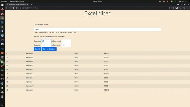190x107 pixels.
Task: Open the red X-shaped app in dock
Action: pyautogui.click(x=2, y=14)
